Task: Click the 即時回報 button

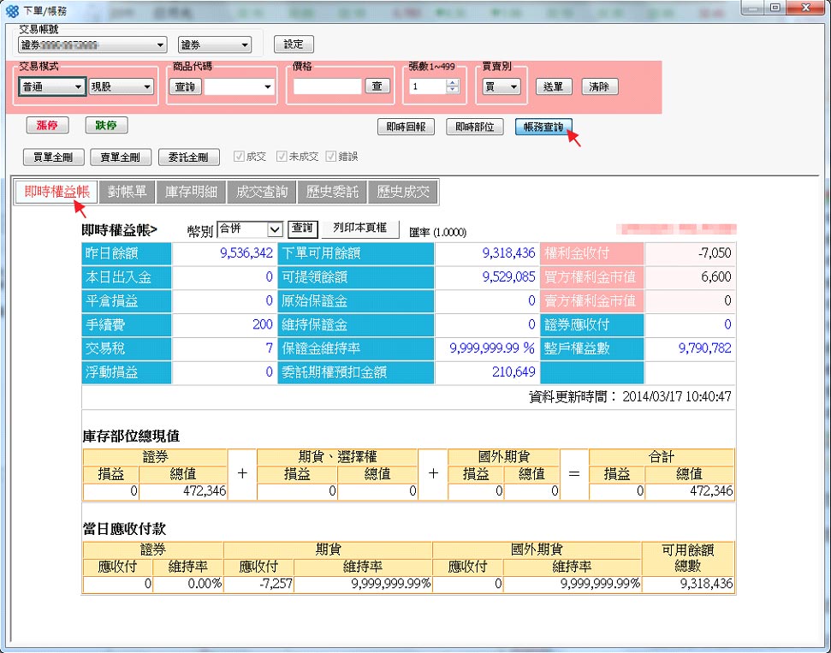Action: click(406, 127)
